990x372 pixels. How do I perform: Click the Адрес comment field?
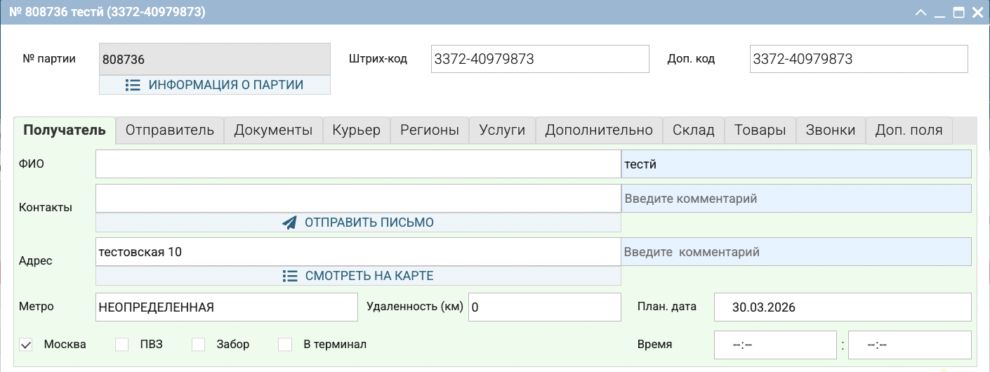pos(796,252)
